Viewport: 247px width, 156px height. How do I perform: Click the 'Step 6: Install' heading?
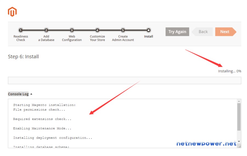coord(23,57)
